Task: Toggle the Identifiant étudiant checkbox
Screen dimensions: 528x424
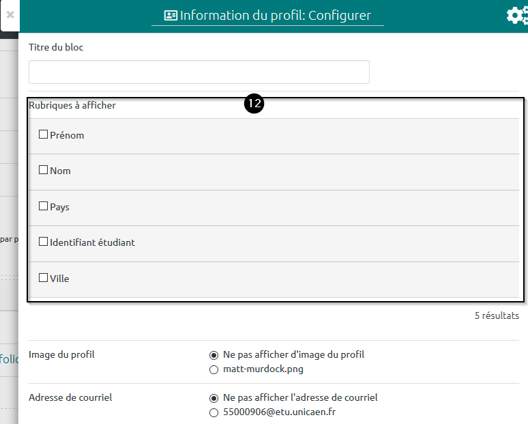Action: pos(44,242)
